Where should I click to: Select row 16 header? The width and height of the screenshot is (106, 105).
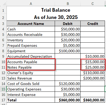[x=3, y=95]
